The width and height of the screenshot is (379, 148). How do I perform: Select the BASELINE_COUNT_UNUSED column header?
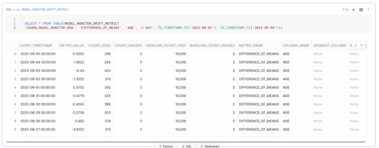tap(213, 45)
